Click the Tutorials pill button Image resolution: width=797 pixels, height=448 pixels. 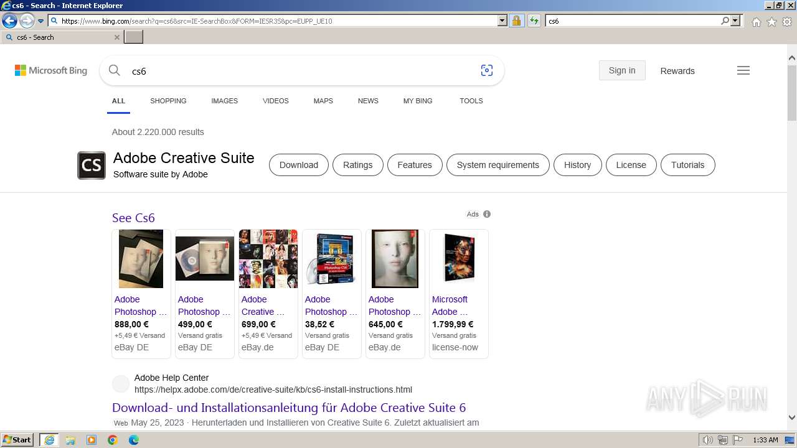point(687,165)
